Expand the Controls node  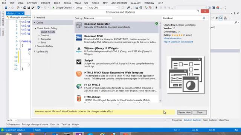39,35
